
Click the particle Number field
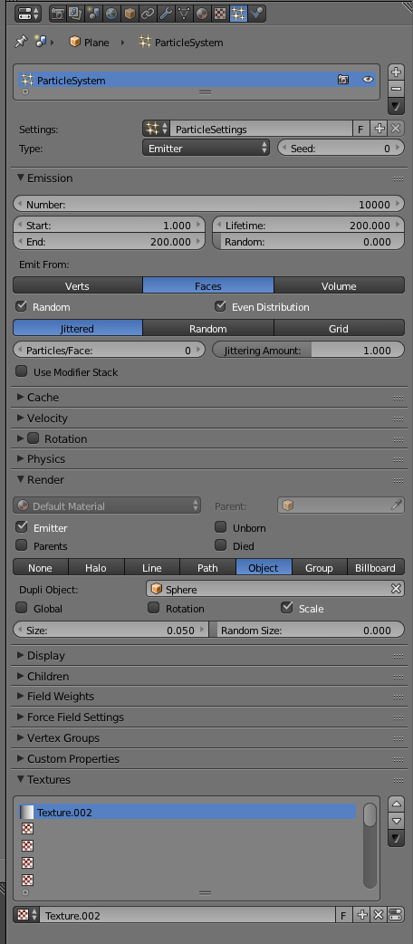coord(209,205)
